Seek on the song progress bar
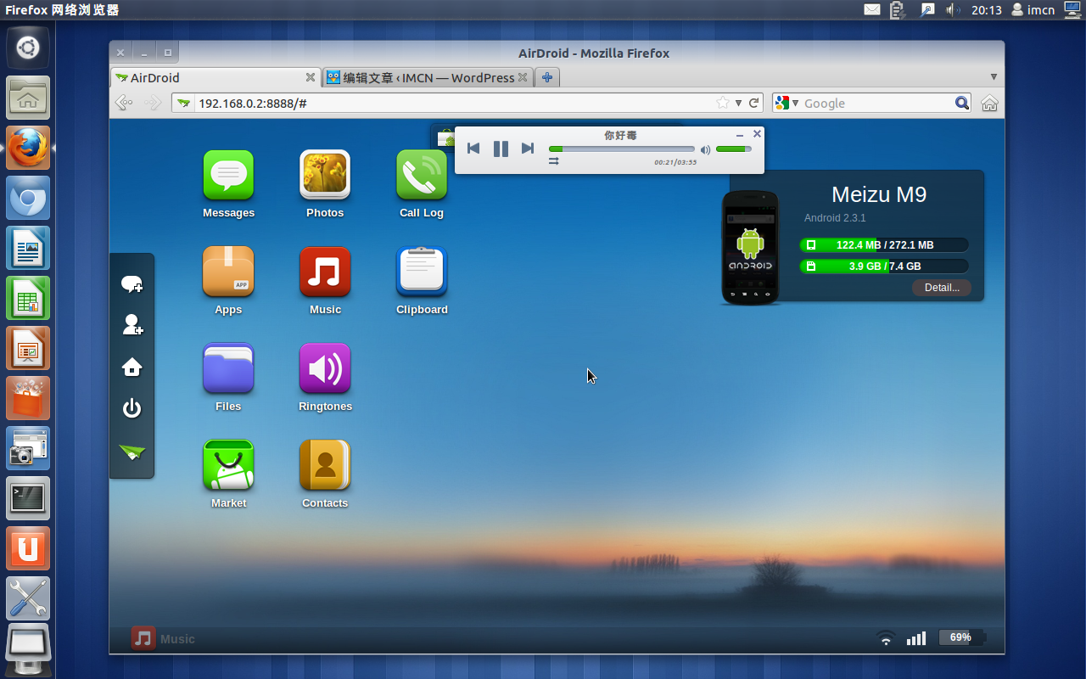The height and width of the screenshot is (679, 1086). tap(622, 149)
